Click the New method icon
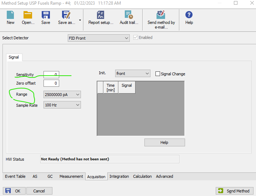 tap(10, 15)
